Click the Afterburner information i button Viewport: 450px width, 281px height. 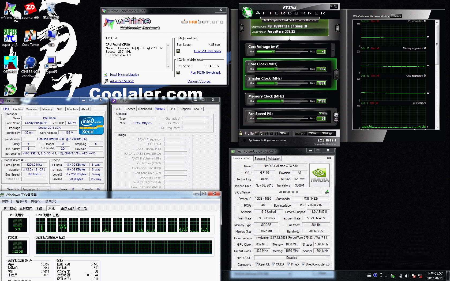click(x=337, y=28)
